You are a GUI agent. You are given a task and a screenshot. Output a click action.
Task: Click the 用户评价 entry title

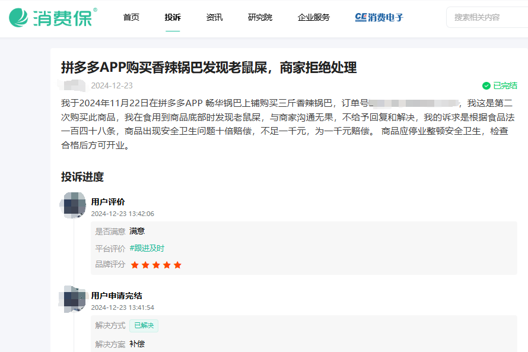point(108,202)
